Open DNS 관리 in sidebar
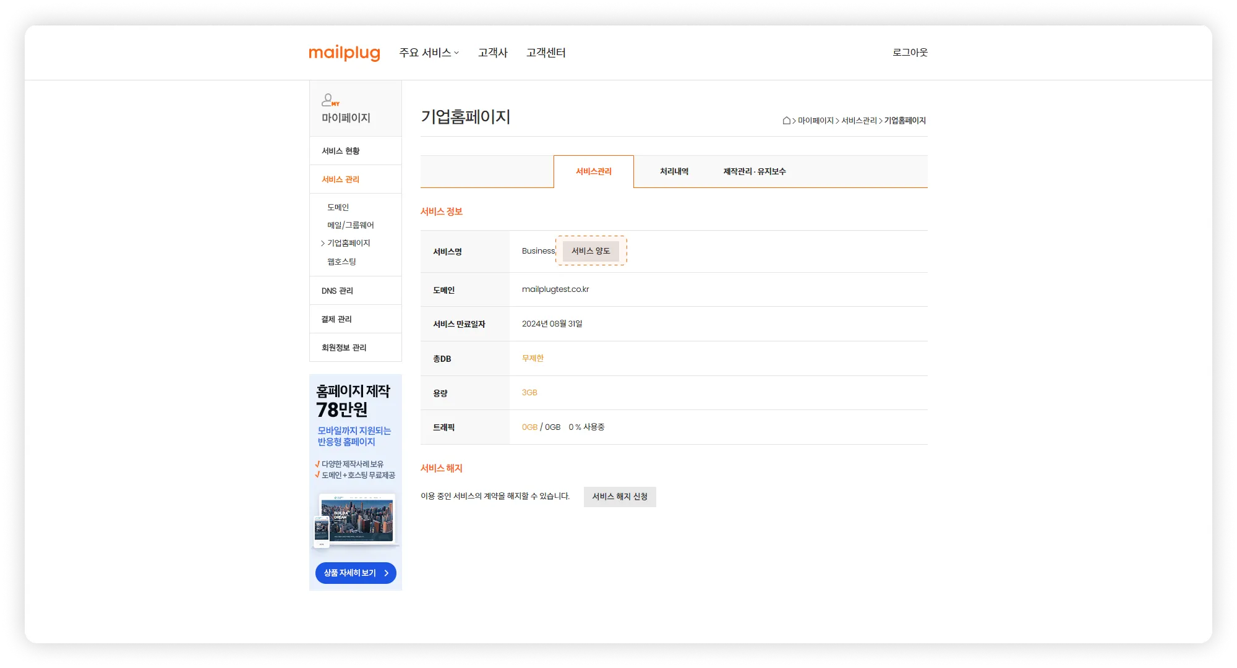The image size is (1237, 668). (x=337, y=291)
